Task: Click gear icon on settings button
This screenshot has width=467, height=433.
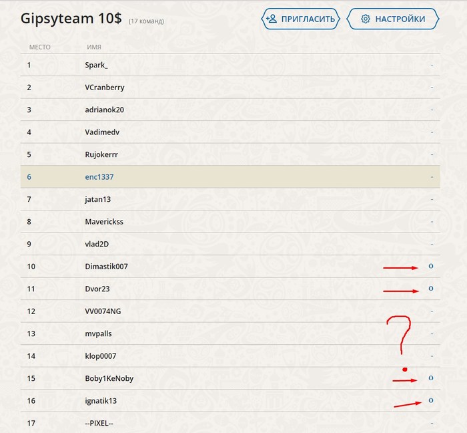Action: [365, 19]
